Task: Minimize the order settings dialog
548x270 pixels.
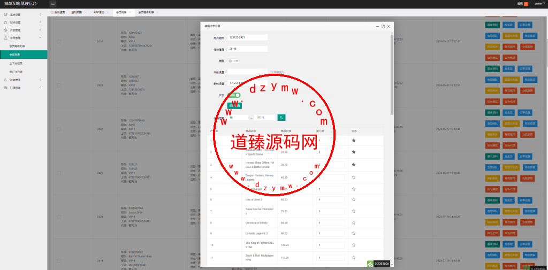Action: pyautogui.click(x=377, y=26)
